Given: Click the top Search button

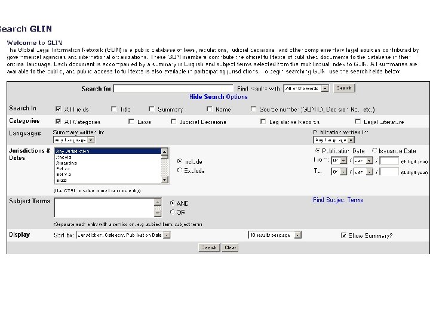Looking at the screenshot, I should point(344,88).
